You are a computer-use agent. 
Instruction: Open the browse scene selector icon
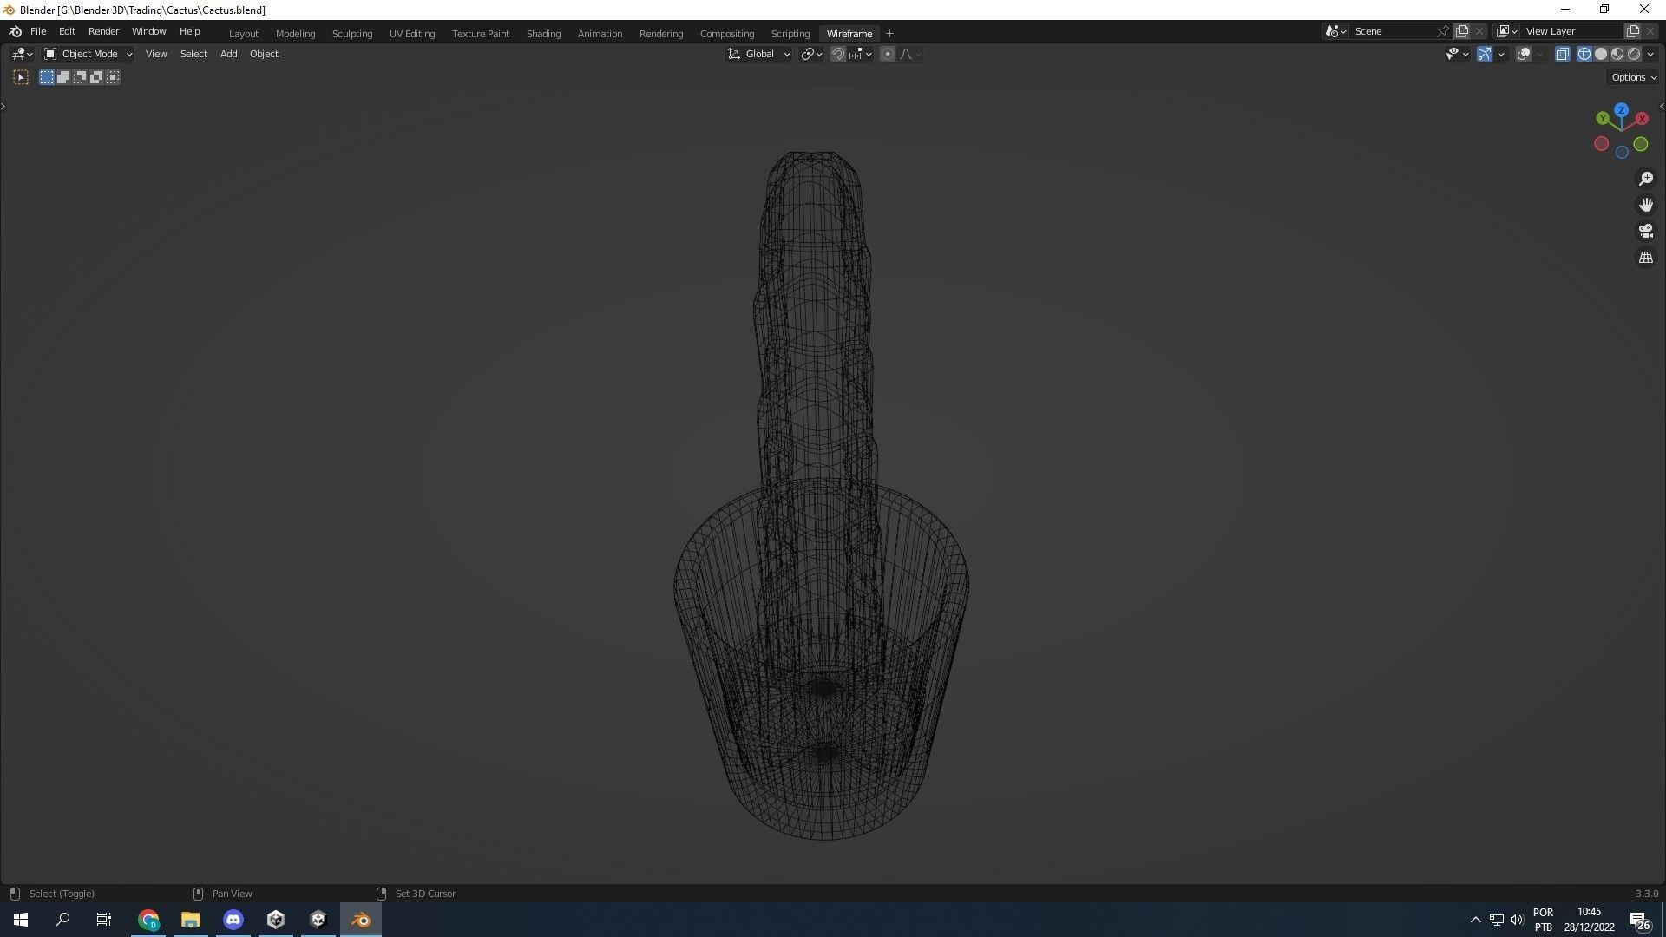[x=1336, y=31]
